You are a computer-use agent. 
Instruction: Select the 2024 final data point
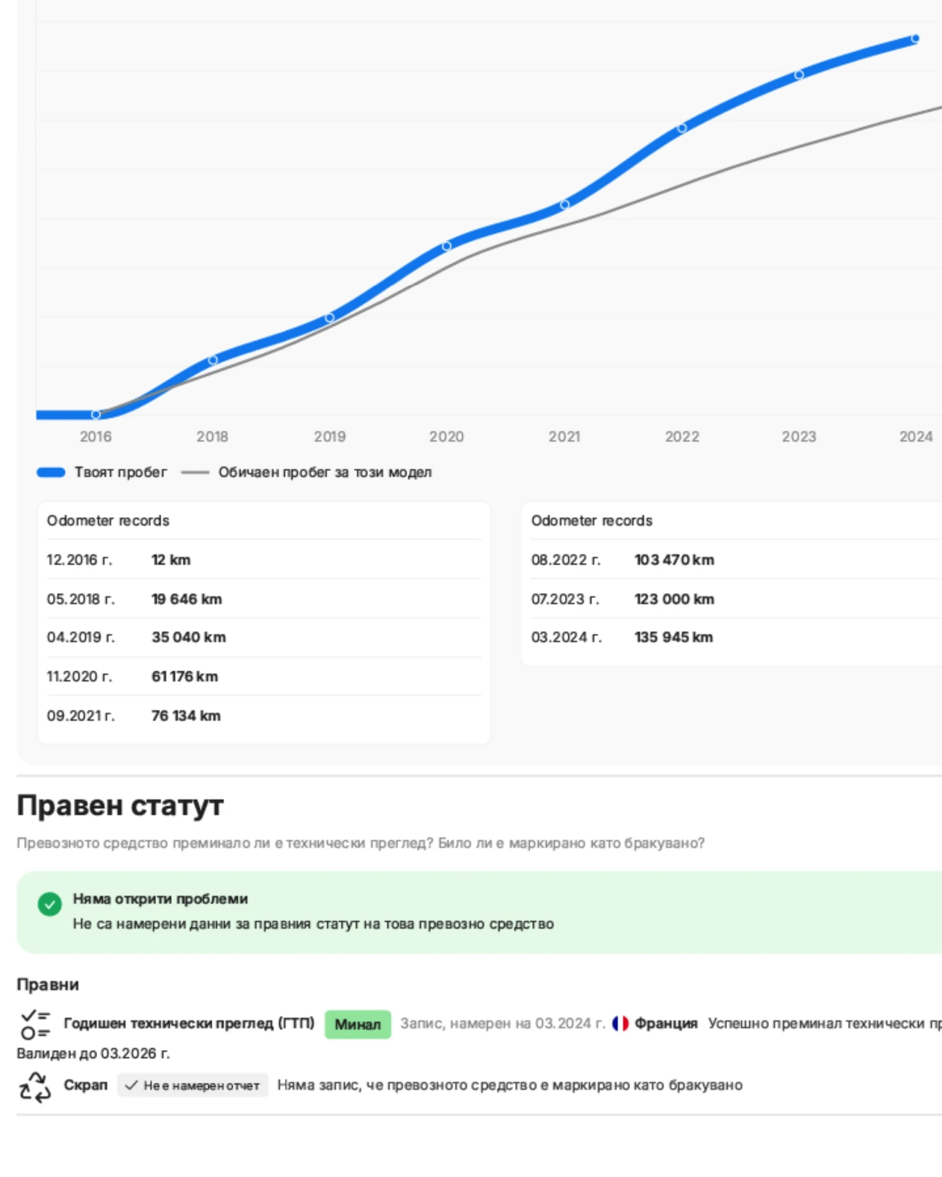[x=915, y=39]
